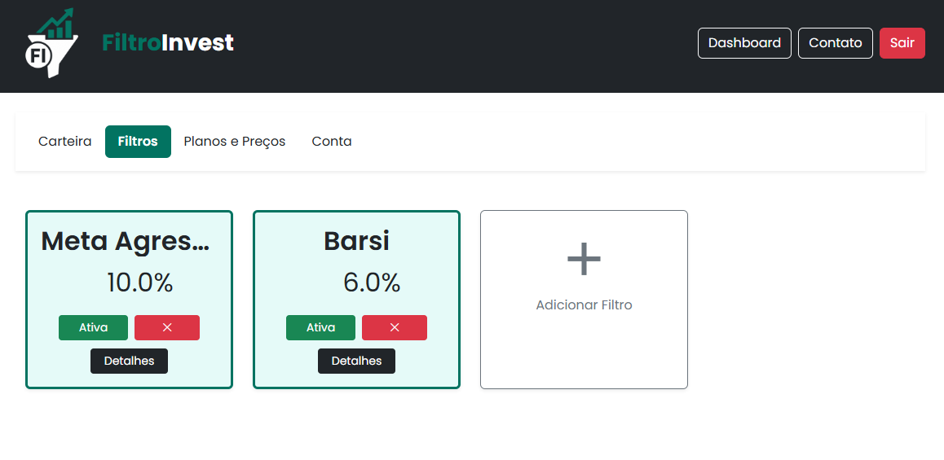944x460 pixels.
Task: Open the Planos e Preços tab
Action: pyautogui.click(x=235, y=142)
